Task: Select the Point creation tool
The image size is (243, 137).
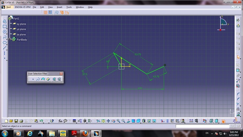Action: click(x=4, y=58)
